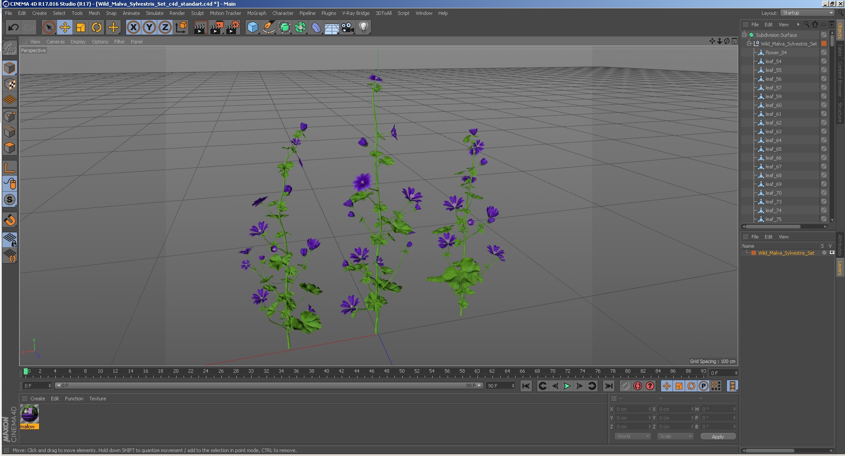Image resolution: width=845 pixels, height=456 pixels.
Task: Open the MoGraph Array generator icon
Action: [300, 27]
